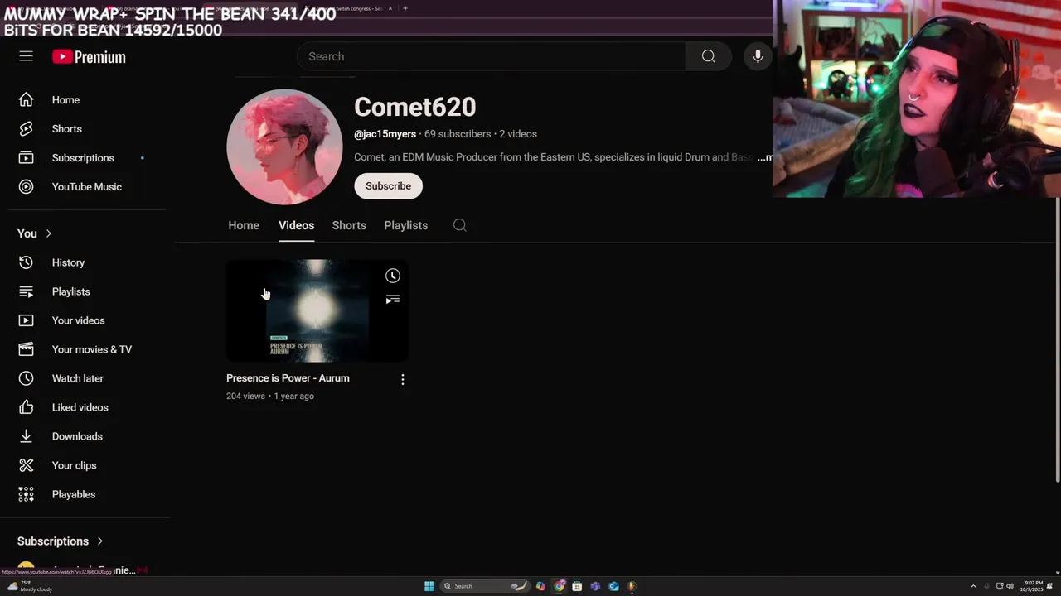Viewport: 1061px width, 596px height.
Task: Expand channel description with more
Action: 764,157
